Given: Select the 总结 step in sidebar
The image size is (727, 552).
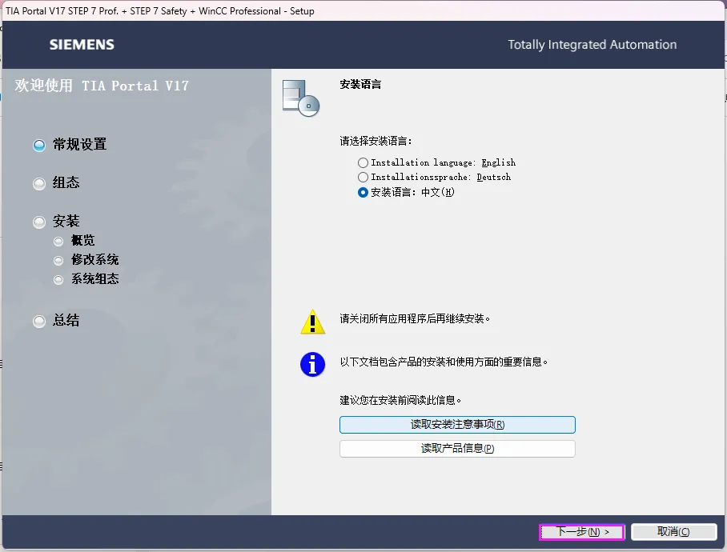Looking at the screenshot, I should pyautogui.click(x=57, y=321).
